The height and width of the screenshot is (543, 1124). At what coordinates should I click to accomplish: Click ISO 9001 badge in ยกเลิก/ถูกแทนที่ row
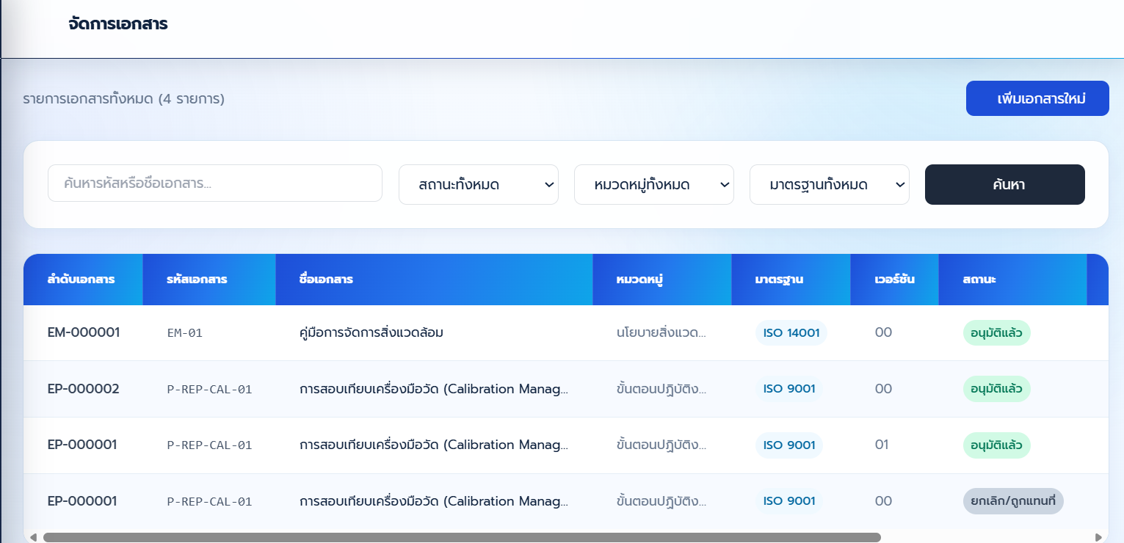tap(789, 501)
